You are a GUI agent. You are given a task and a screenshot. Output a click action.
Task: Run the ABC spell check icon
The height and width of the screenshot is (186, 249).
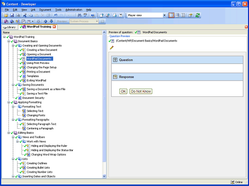(86, 15)
